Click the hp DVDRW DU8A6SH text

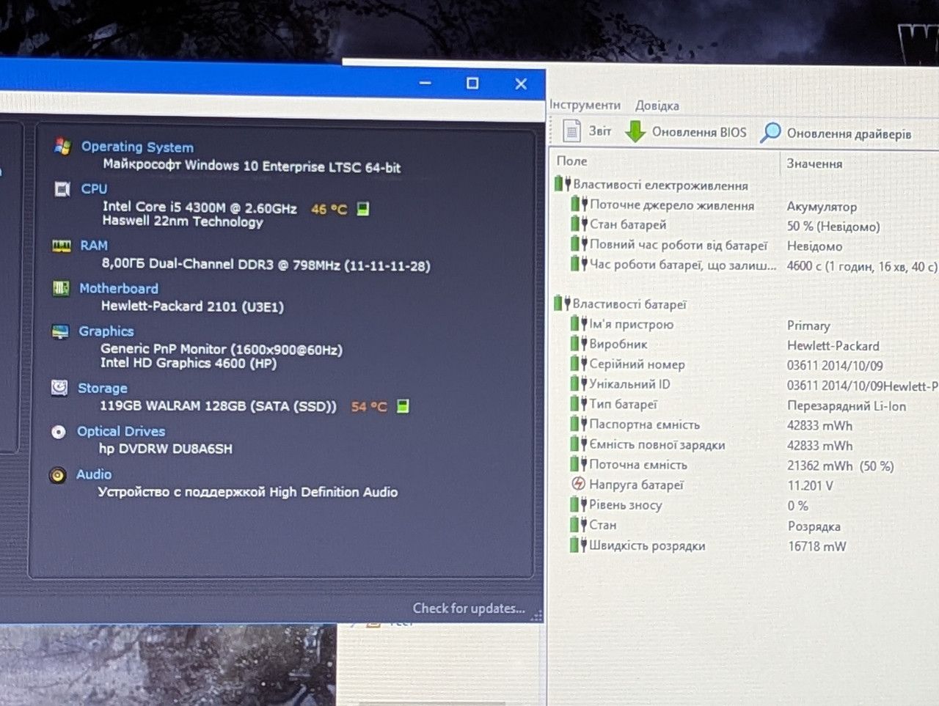coord(166,449)
